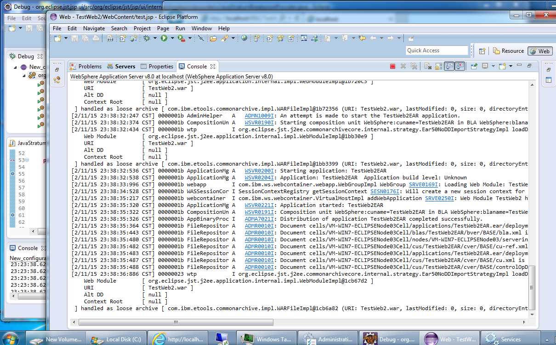Toggle Show Console When Standard Out Changes

pos(449,67)
